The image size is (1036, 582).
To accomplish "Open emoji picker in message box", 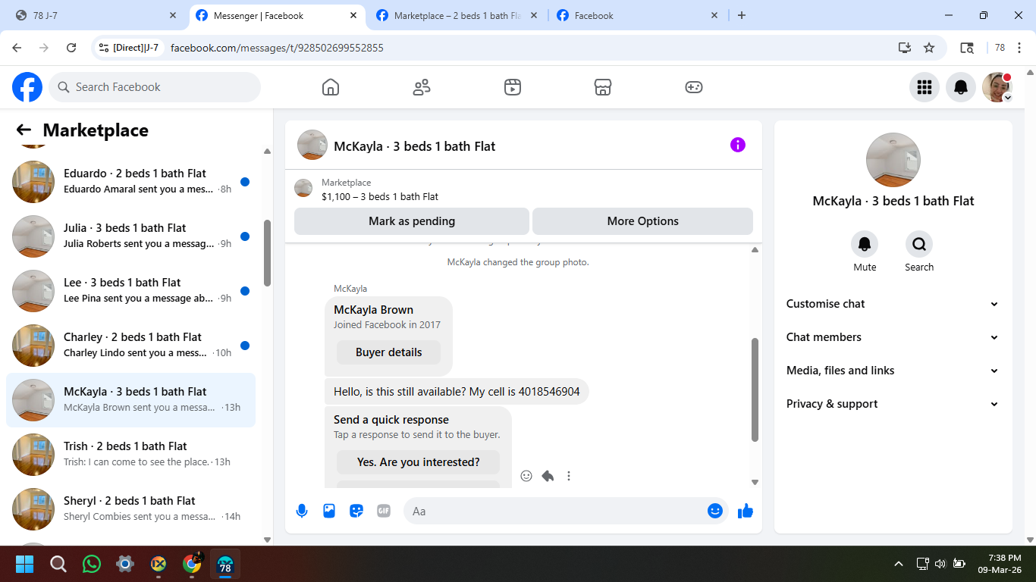I will [714, 511].
